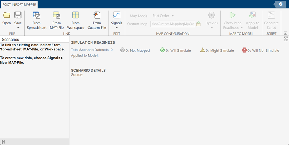Collapse the Scenarios panel with bottom-left arrow
Viewport: 289px width, 145px height.
pos(3,142)
